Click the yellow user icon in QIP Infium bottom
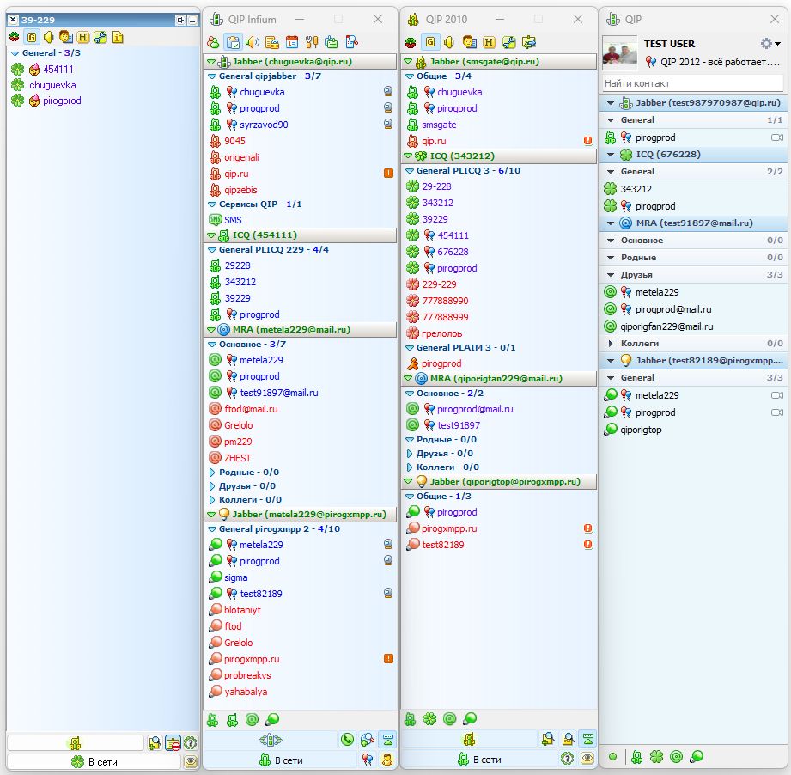Screen dimensions: 791x775 tap(387, 760)
